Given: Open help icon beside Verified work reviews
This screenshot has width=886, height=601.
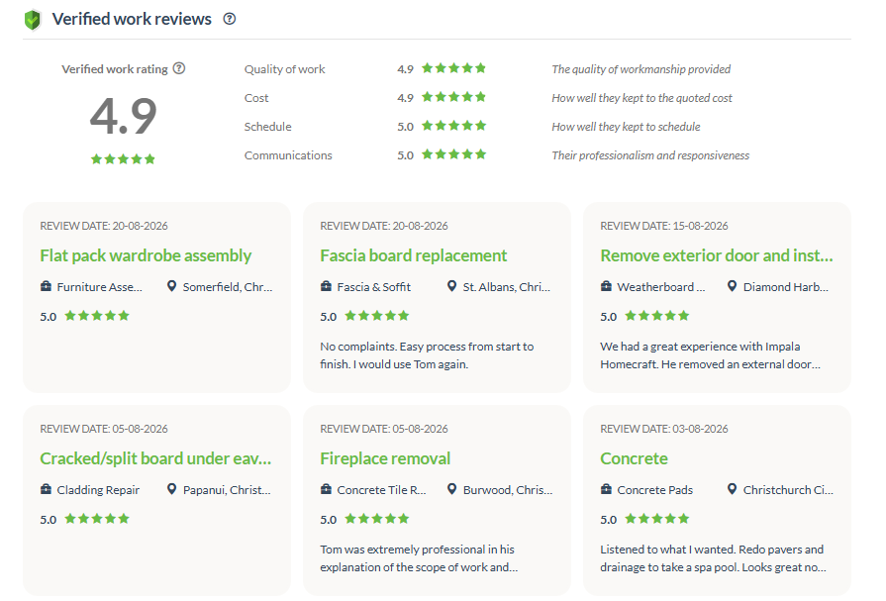Looking at the screenshot, I should 230,19.
